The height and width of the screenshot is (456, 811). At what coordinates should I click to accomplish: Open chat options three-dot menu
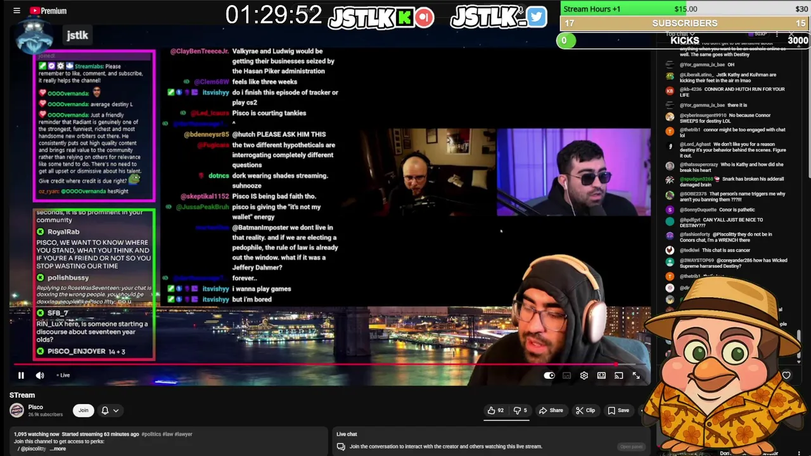[777, 34]
